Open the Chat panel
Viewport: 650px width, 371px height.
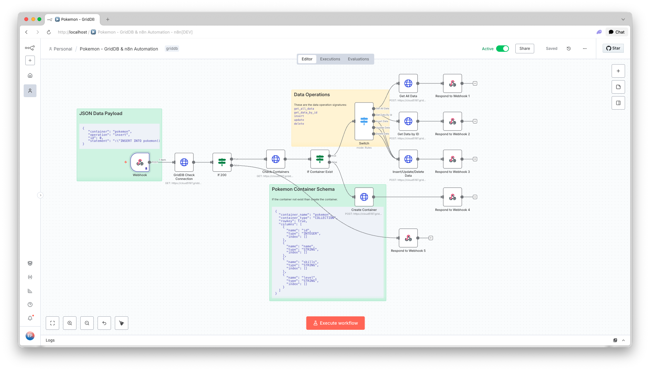616,32
